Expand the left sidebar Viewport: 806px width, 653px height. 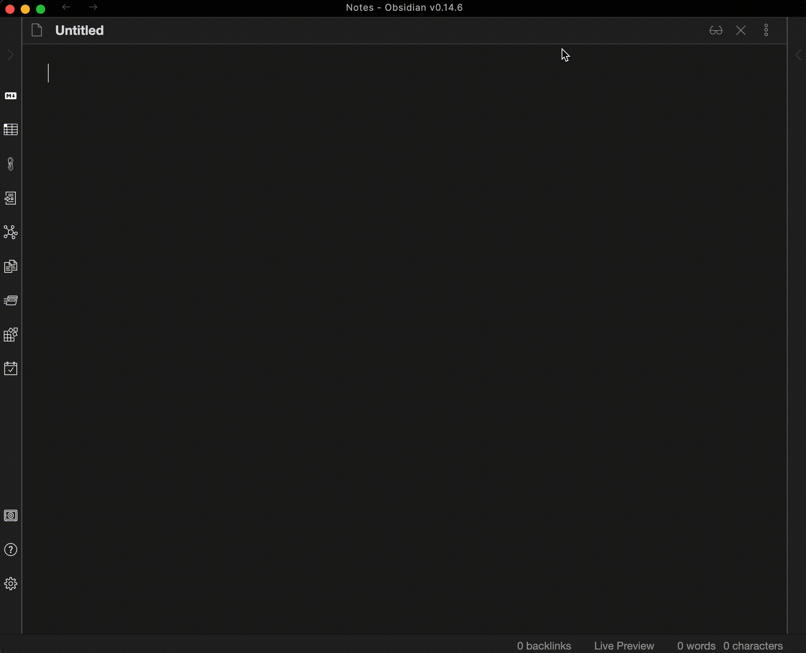coord(11,55)
